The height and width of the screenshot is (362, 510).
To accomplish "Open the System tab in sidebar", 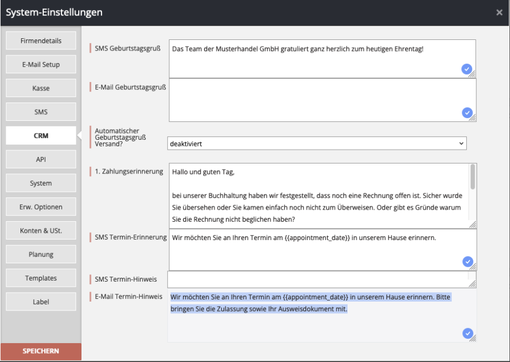I will click(x=41, y=183).
